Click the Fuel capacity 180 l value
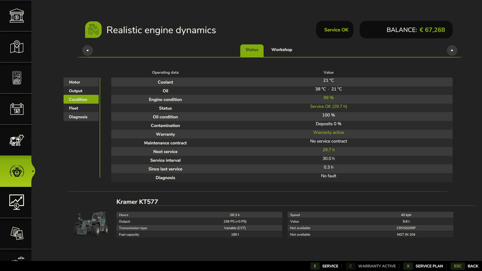The image size is (482, 271). (235, 234)
